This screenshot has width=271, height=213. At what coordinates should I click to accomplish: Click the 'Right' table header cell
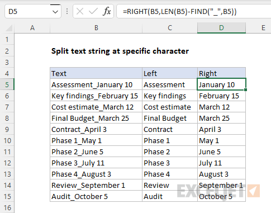[x=221, y=73]
